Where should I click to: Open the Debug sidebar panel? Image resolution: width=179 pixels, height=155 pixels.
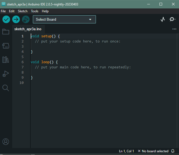pos(6,74)
